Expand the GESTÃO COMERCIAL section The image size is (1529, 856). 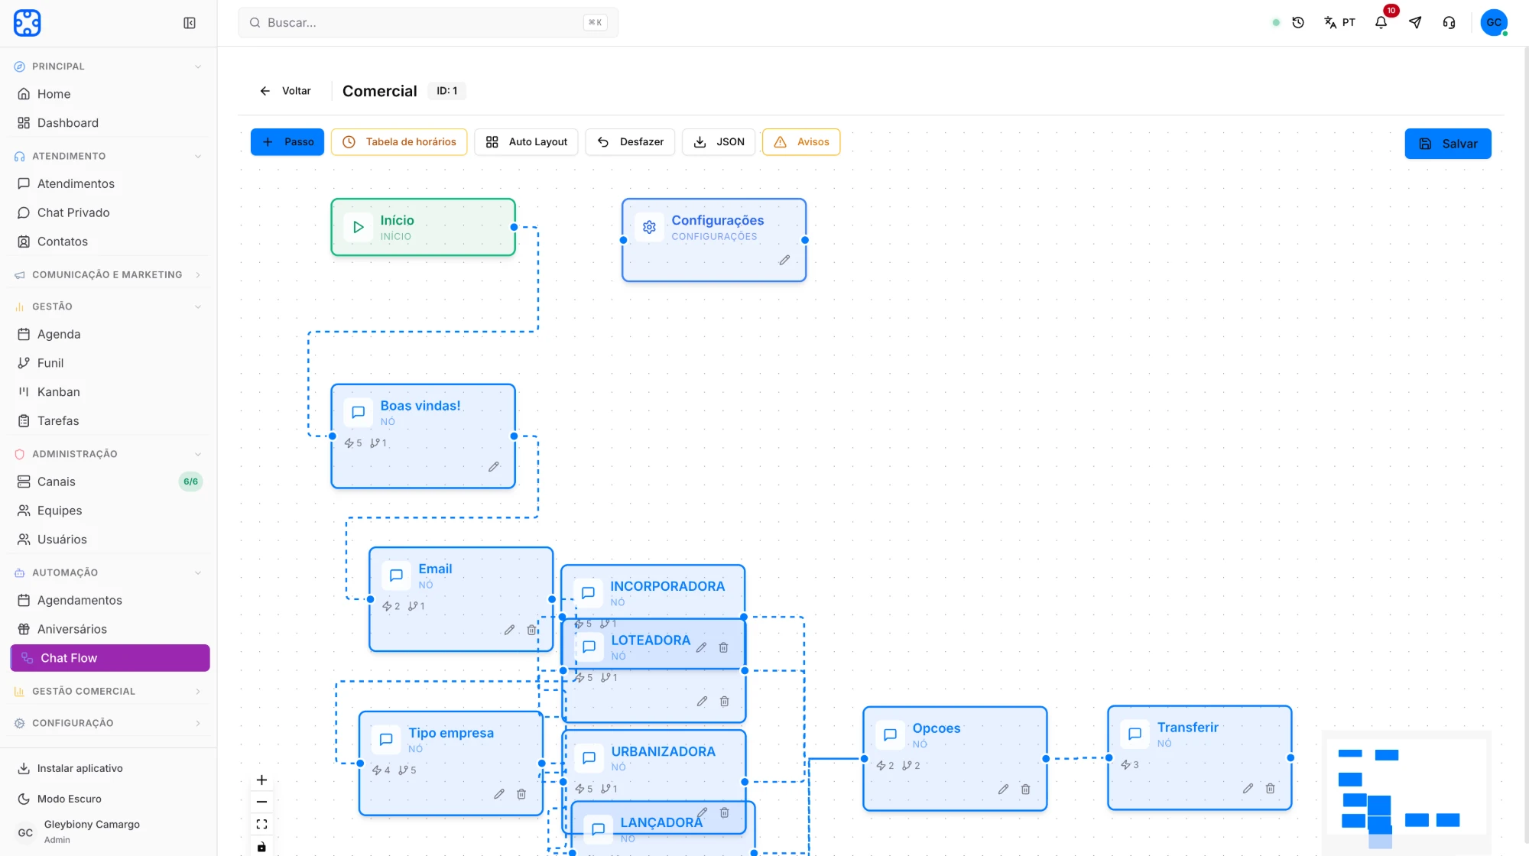point(198,691)
